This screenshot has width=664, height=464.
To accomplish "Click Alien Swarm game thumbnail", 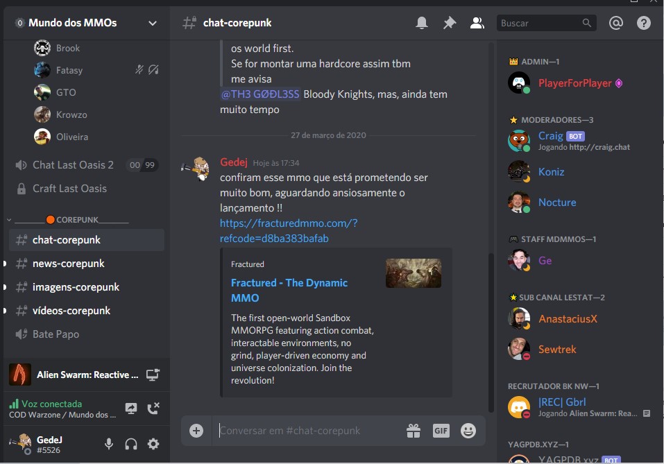I will 20,375.
